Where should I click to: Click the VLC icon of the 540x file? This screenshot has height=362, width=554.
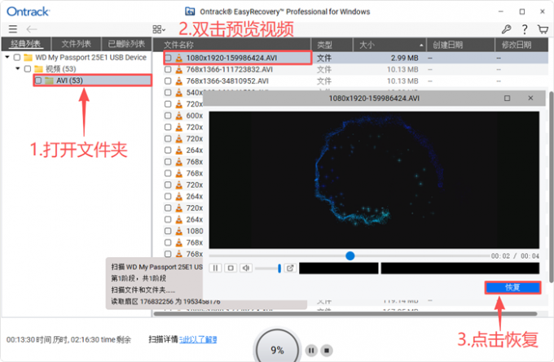179,93
